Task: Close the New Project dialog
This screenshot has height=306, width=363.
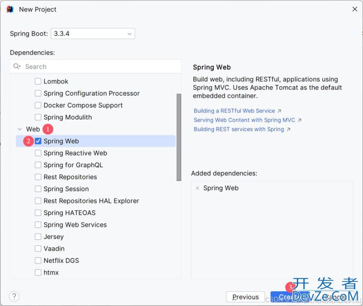Action: click(355, 9)
